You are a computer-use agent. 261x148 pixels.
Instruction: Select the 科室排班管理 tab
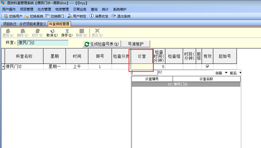(59, 24)
